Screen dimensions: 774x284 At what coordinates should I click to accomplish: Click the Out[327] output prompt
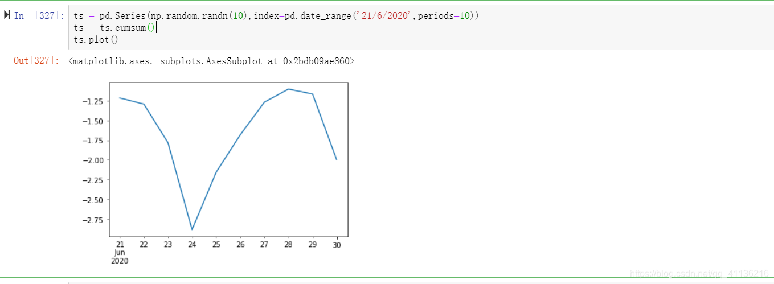(x=36, y=61)
